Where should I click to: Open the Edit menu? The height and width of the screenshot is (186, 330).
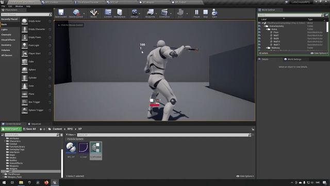point(10,6)
